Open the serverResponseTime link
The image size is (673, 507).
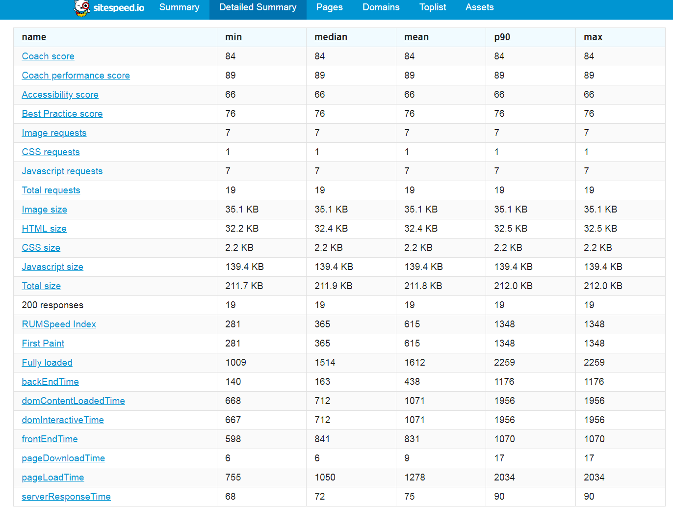click(x=66, y=497)
